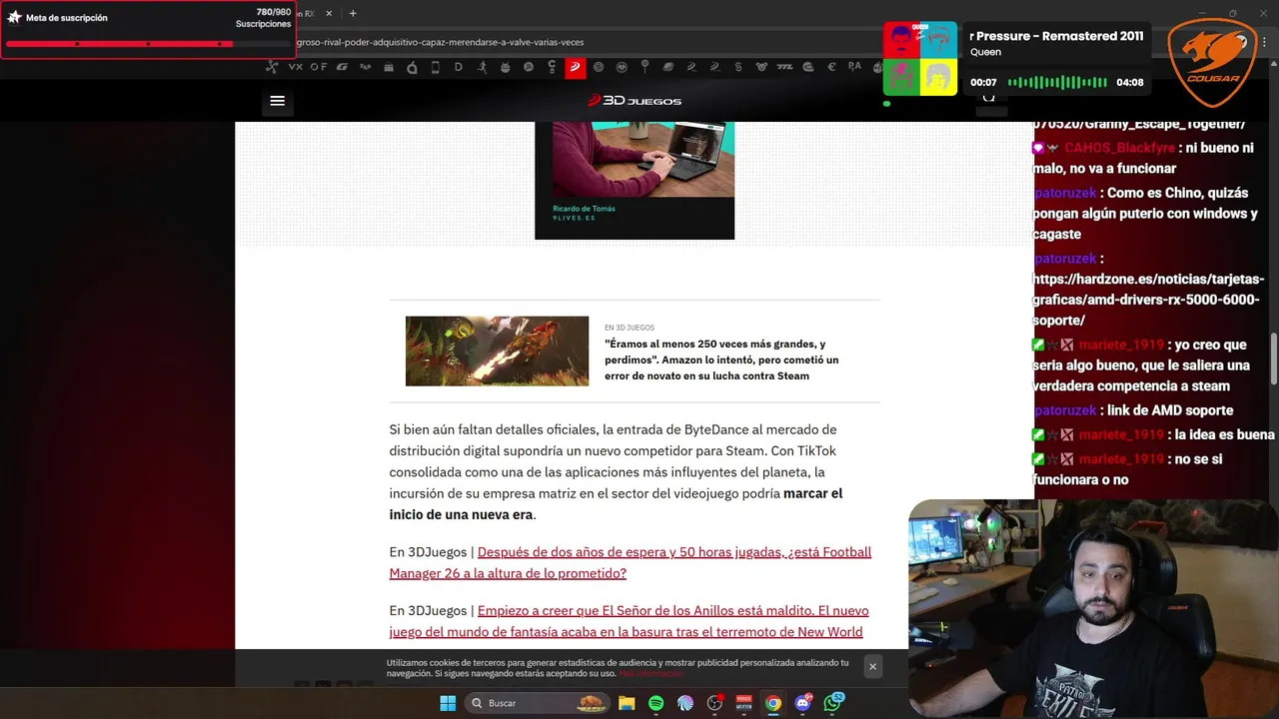Open the OF site icon in network bar
The image size is (1279, 719).
coord(319,67)
